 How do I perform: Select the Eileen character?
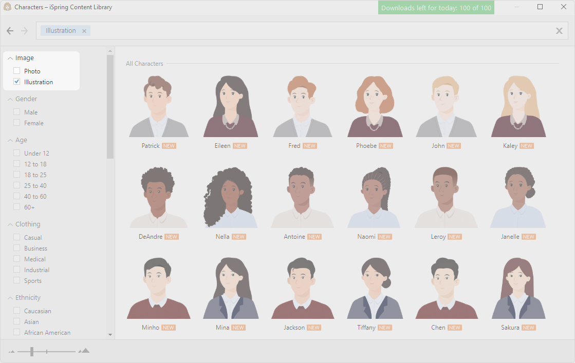pyautogui.click(x=231, y=112)
